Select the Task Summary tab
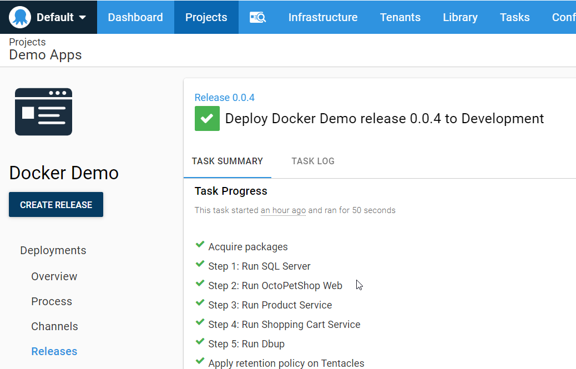Viewport: 576px width, 369px height. [x=228, y=161]
